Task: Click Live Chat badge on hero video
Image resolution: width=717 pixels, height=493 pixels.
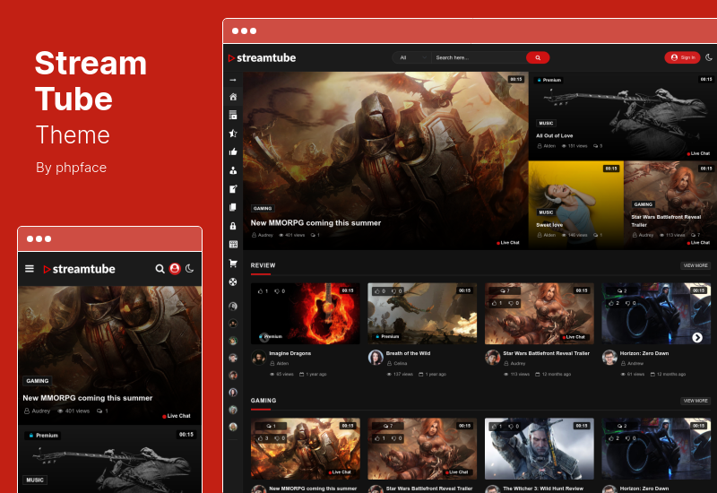Action: (508, 243)
